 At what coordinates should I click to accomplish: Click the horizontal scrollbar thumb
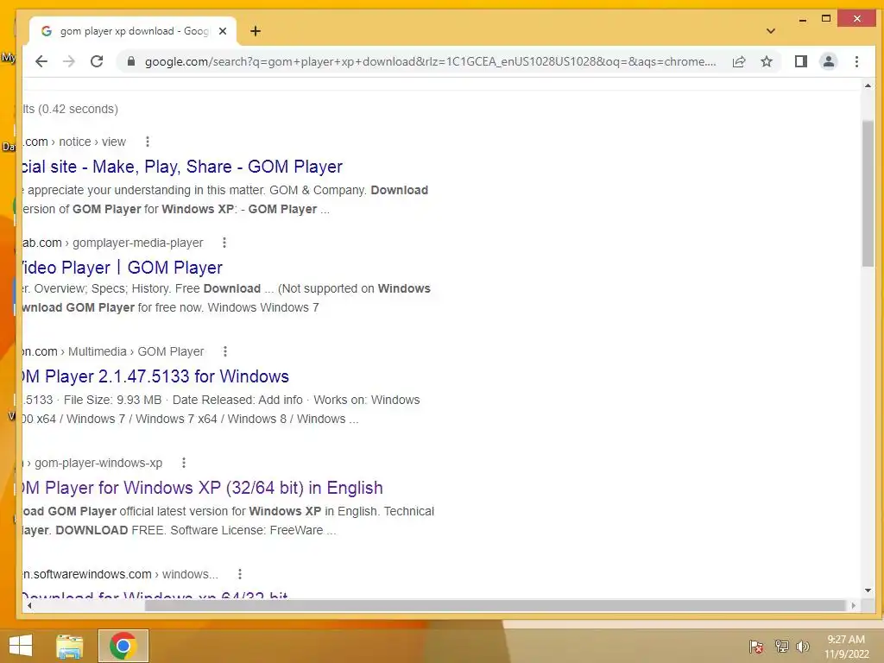[496, 605]
